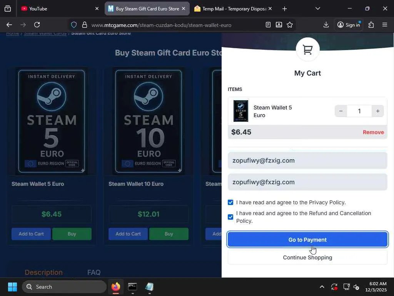The image size is (394, 296).
Task: Open the Windows Start menu
Action: pos(12,287)
